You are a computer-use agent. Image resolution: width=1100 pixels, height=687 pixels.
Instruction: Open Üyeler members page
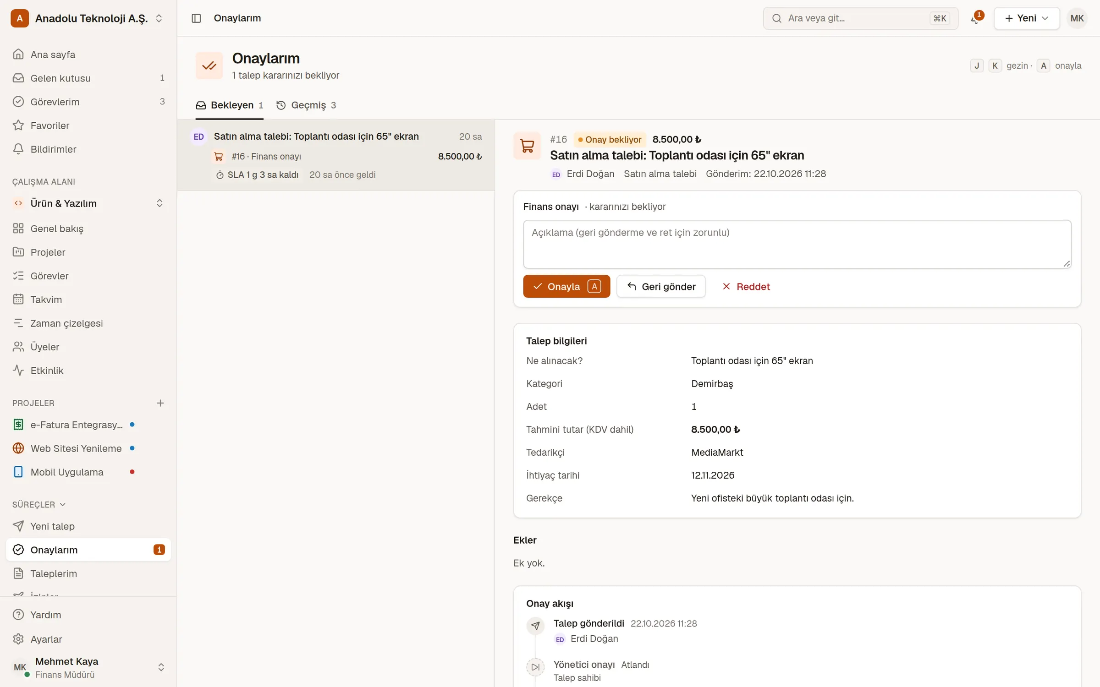pos(88,347)
